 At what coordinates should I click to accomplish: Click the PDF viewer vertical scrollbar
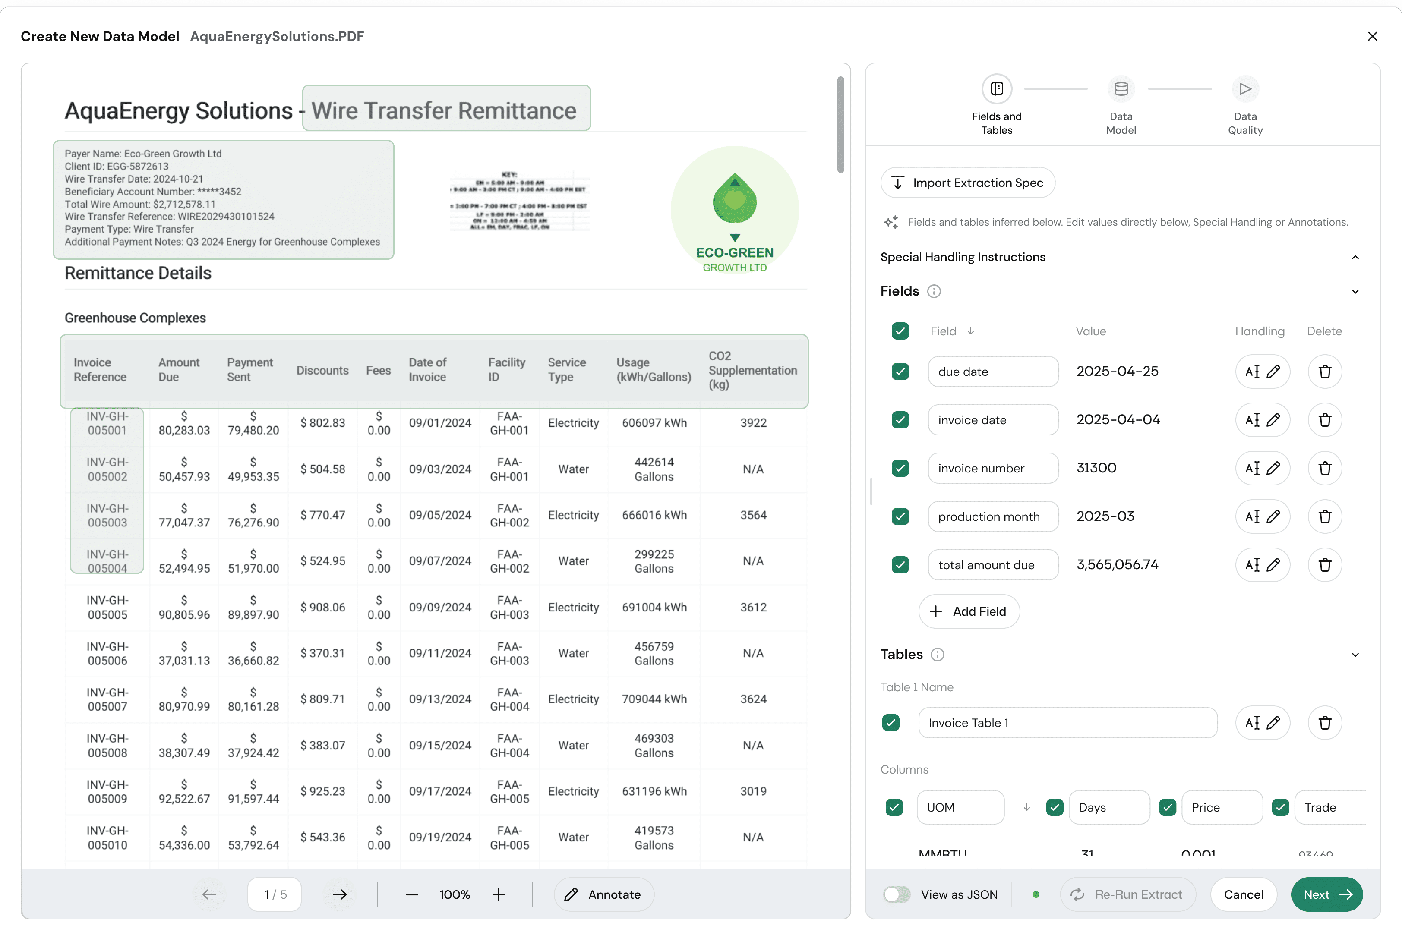pyautogui.click(x=840, y=125)
